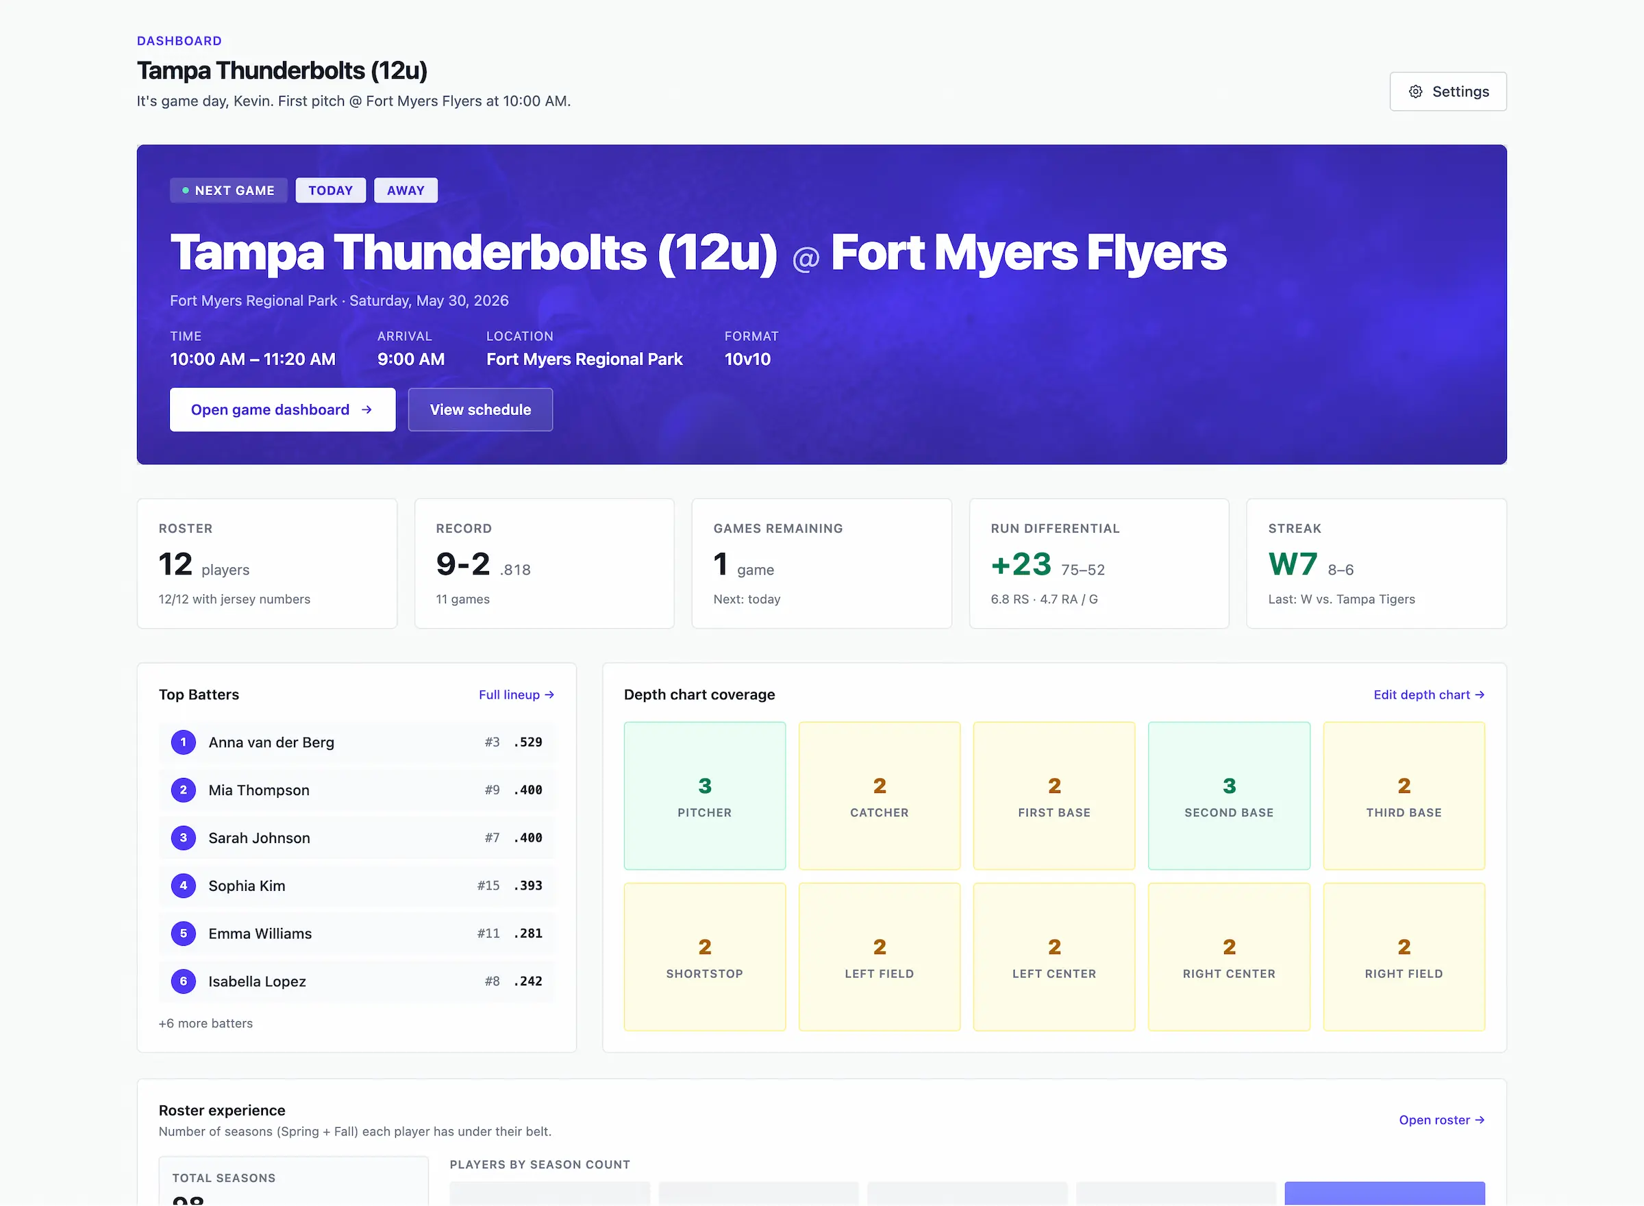Open the Settings button
Image resolution: width=1644 pixels, height=1206 pixels.
click(x=1447, y=91)
